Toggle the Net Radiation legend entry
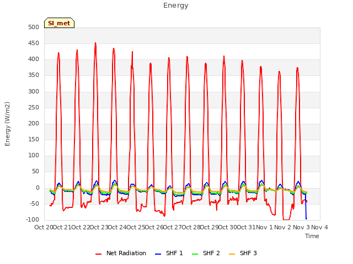The image size is (353, 264). pos(121,253)
